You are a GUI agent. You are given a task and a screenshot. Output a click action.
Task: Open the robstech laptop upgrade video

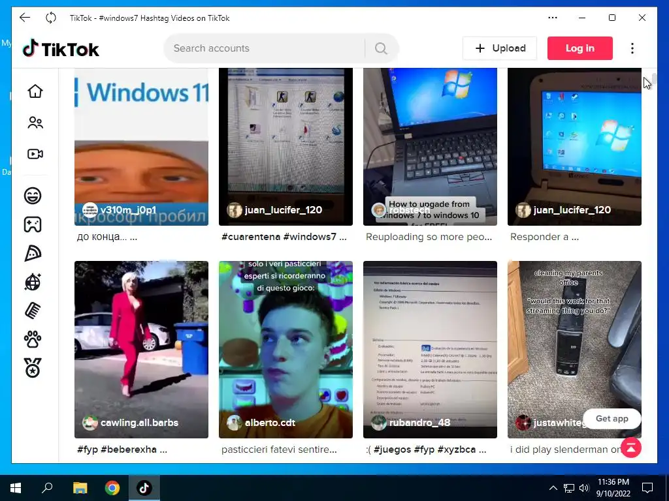click(430, 147)
